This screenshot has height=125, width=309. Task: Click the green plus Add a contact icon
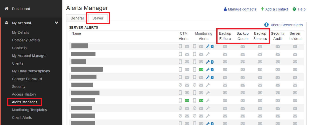(262, 9)
